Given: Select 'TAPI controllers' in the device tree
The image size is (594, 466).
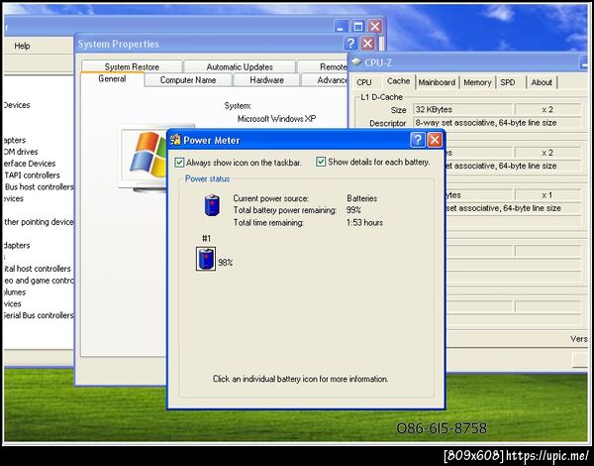Looking at the screenshot, I should pos(32,175).
